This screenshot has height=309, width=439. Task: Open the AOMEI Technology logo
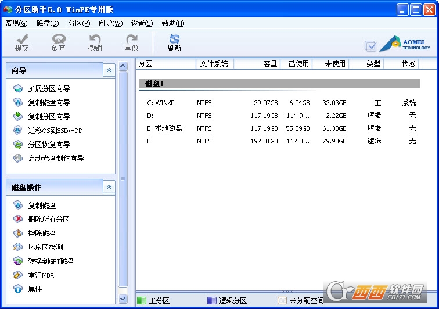tap(405, 44)
